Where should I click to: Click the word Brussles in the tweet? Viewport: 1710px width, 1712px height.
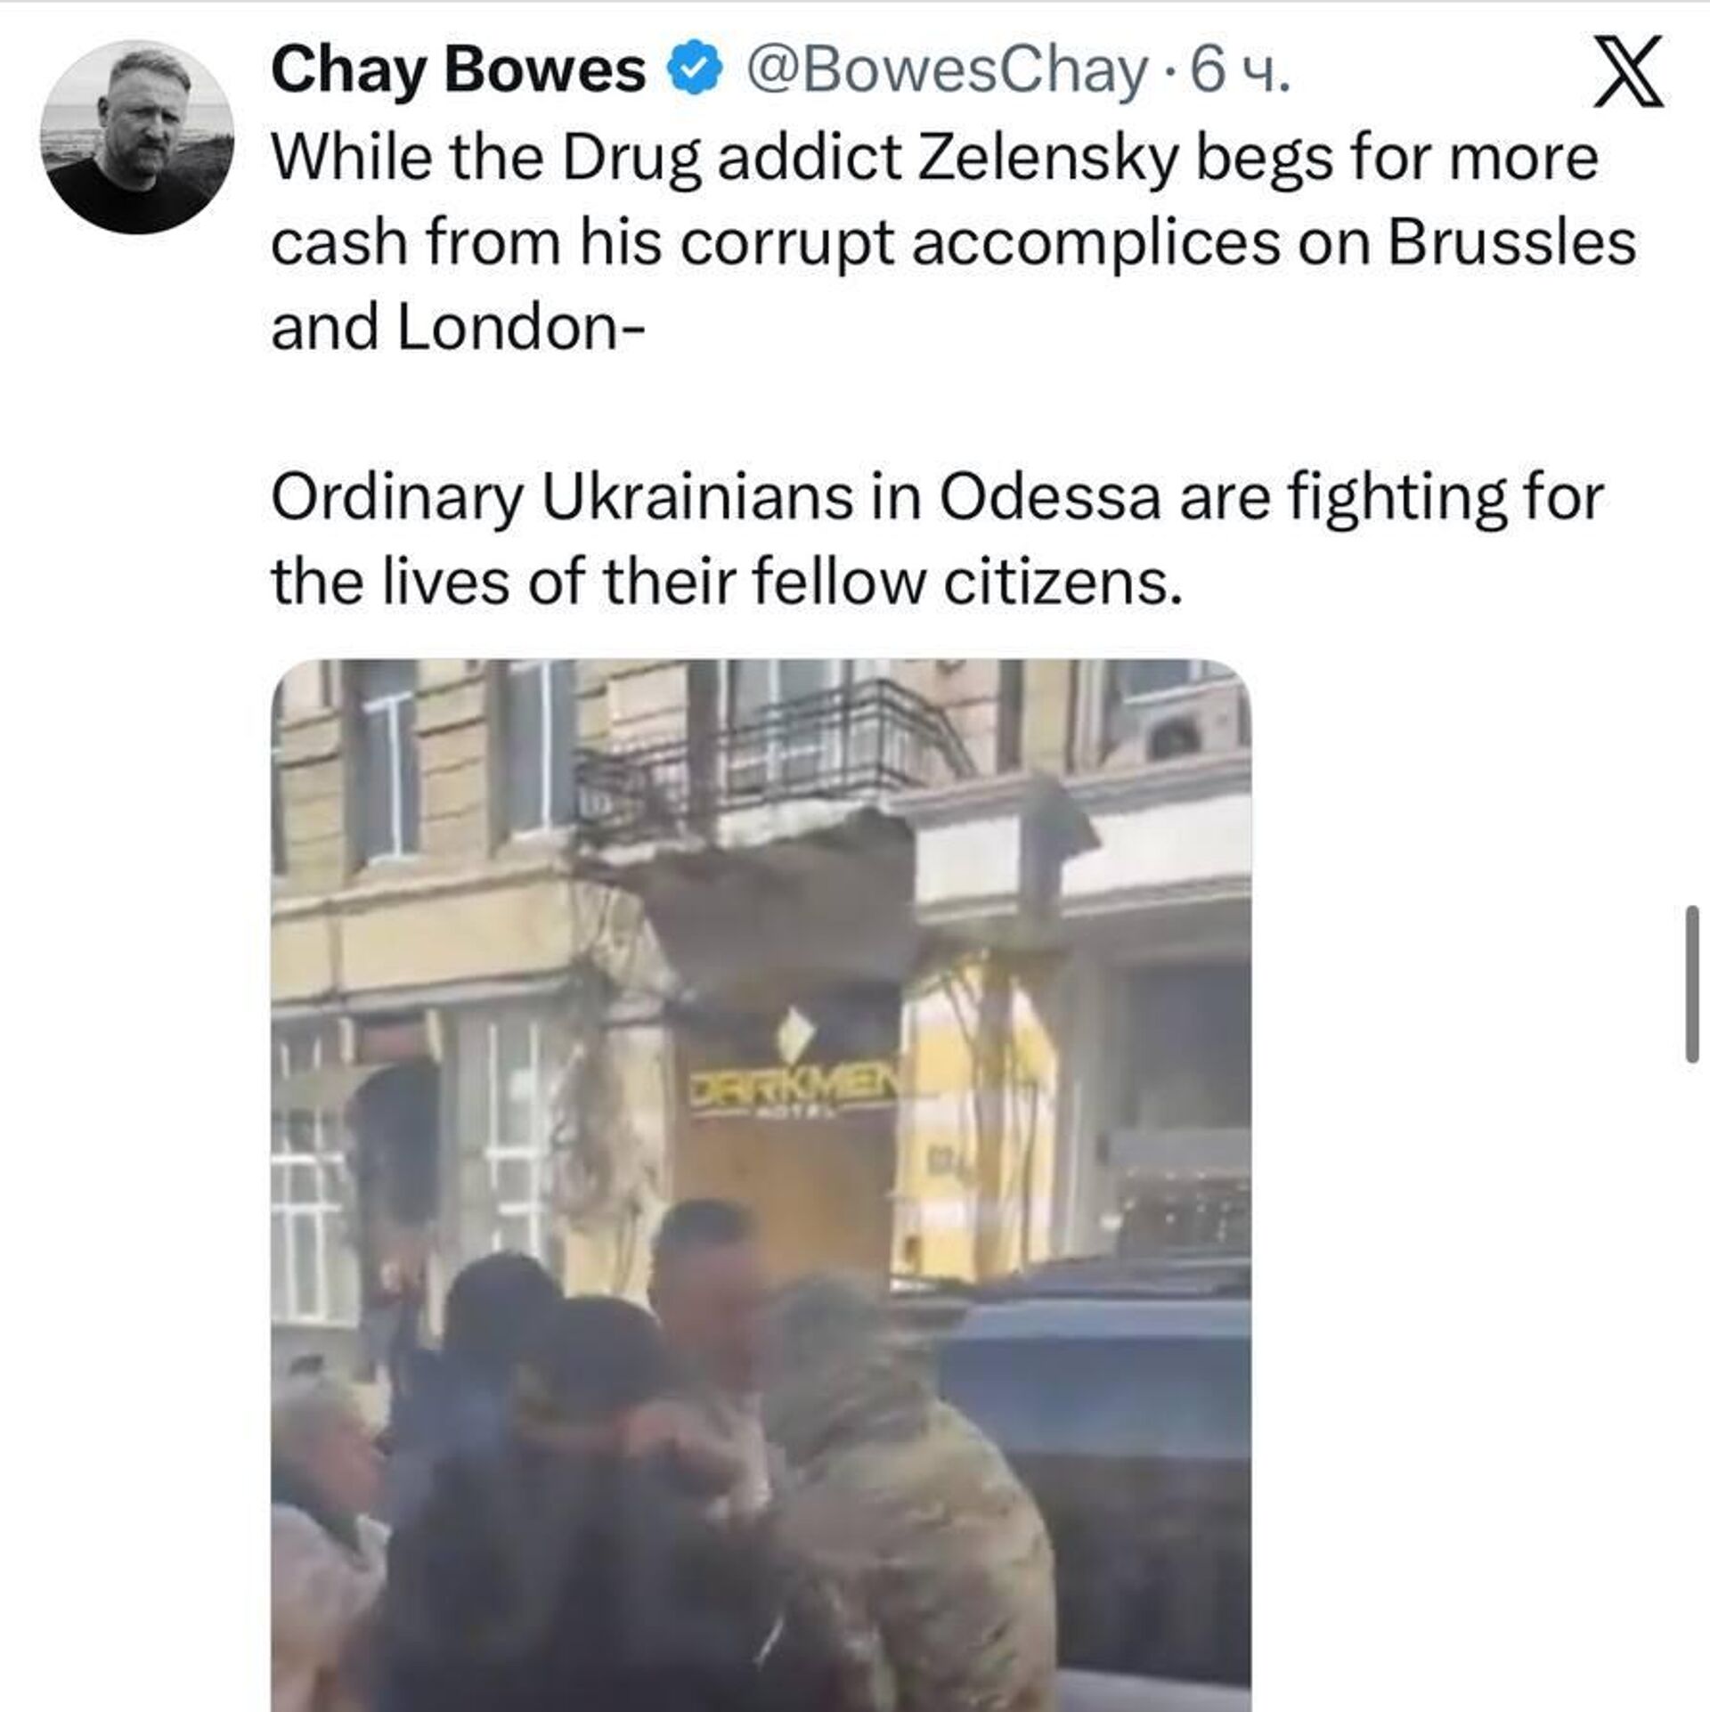tap(1511, 243)
